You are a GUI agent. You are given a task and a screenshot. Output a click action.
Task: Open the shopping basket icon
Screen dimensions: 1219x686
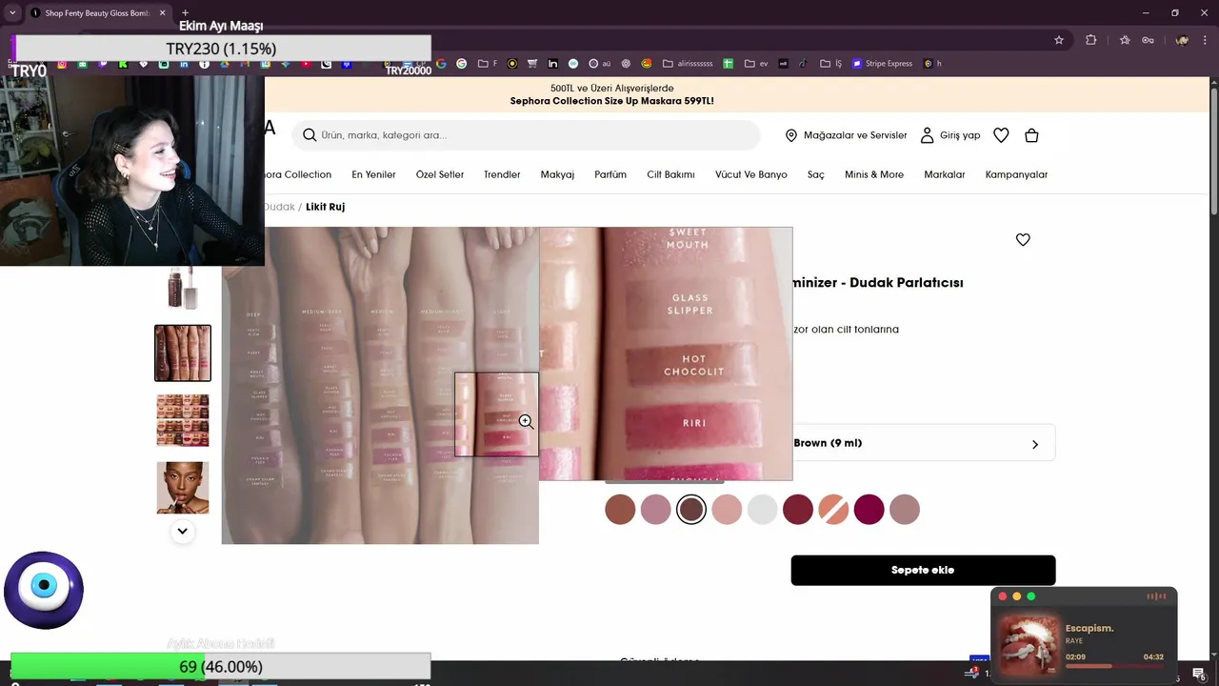[x=1031, y=135]
